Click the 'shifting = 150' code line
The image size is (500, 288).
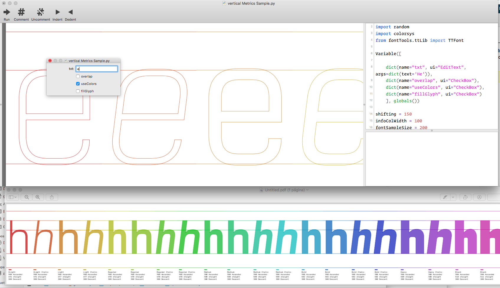[x=394, y=114]
